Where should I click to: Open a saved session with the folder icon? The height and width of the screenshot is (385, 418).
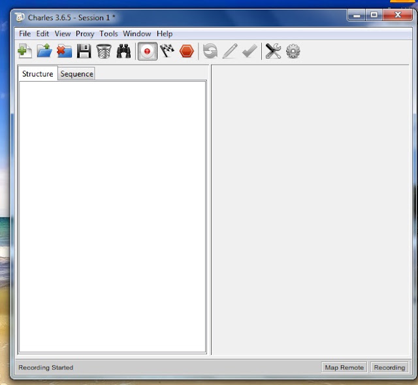click(44, 51)
